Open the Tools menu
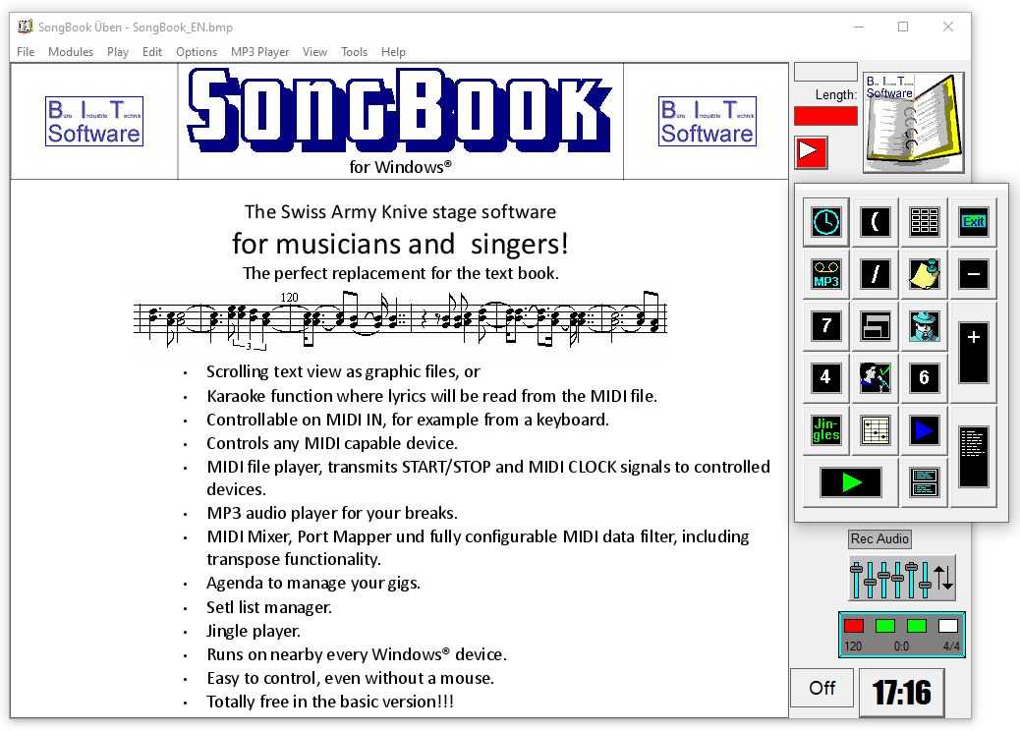Screen dimensions: 1020x731 (354, 51)
